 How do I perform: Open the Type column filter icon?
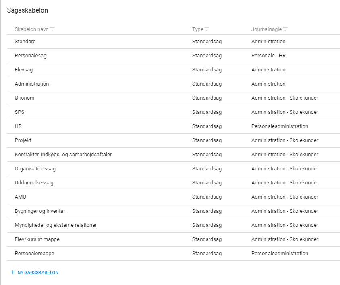(207, 29)
